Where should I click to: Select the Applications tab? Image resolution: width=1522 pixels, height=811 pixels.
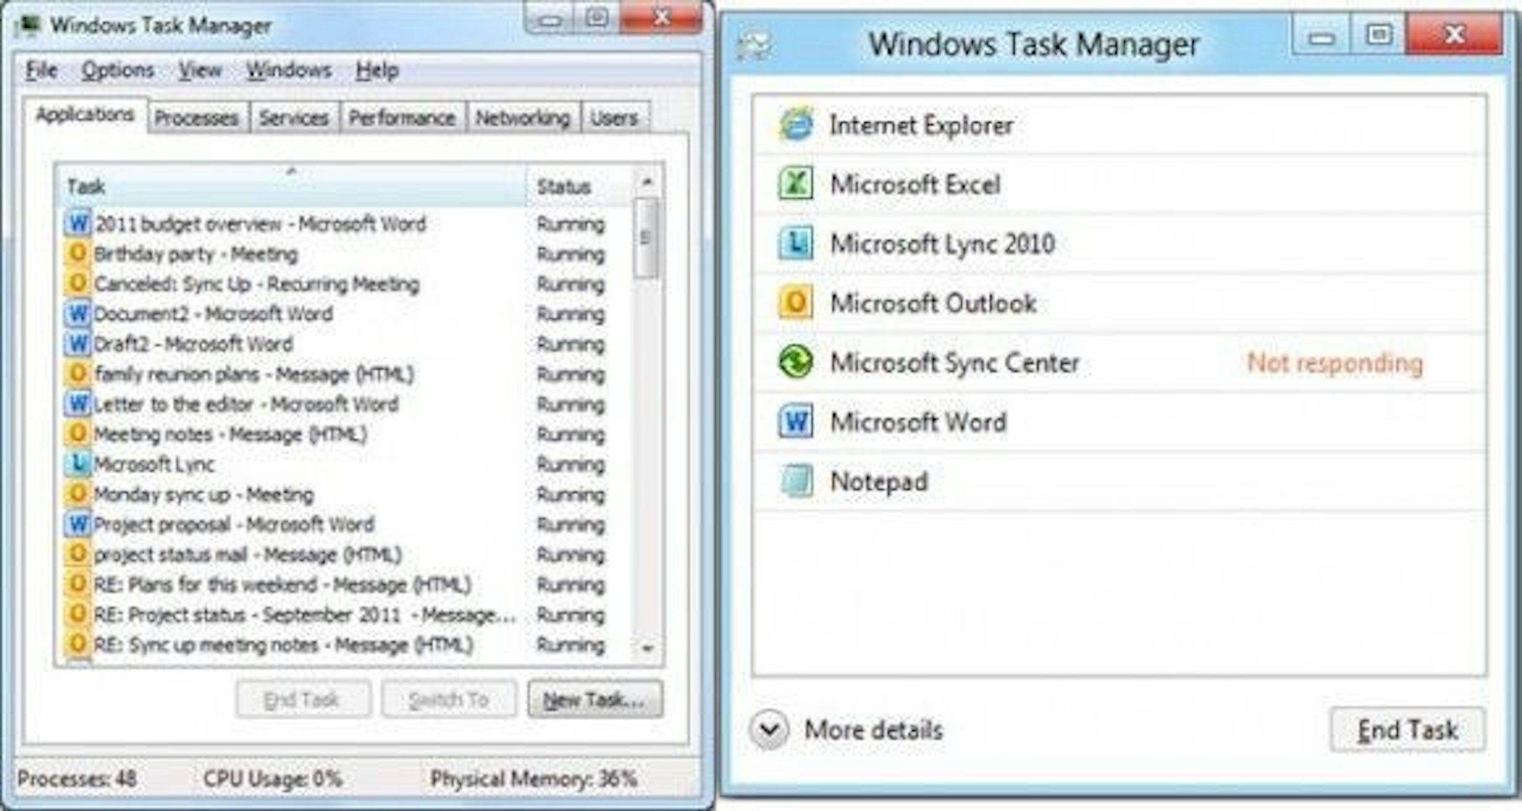tap(85, 115)
